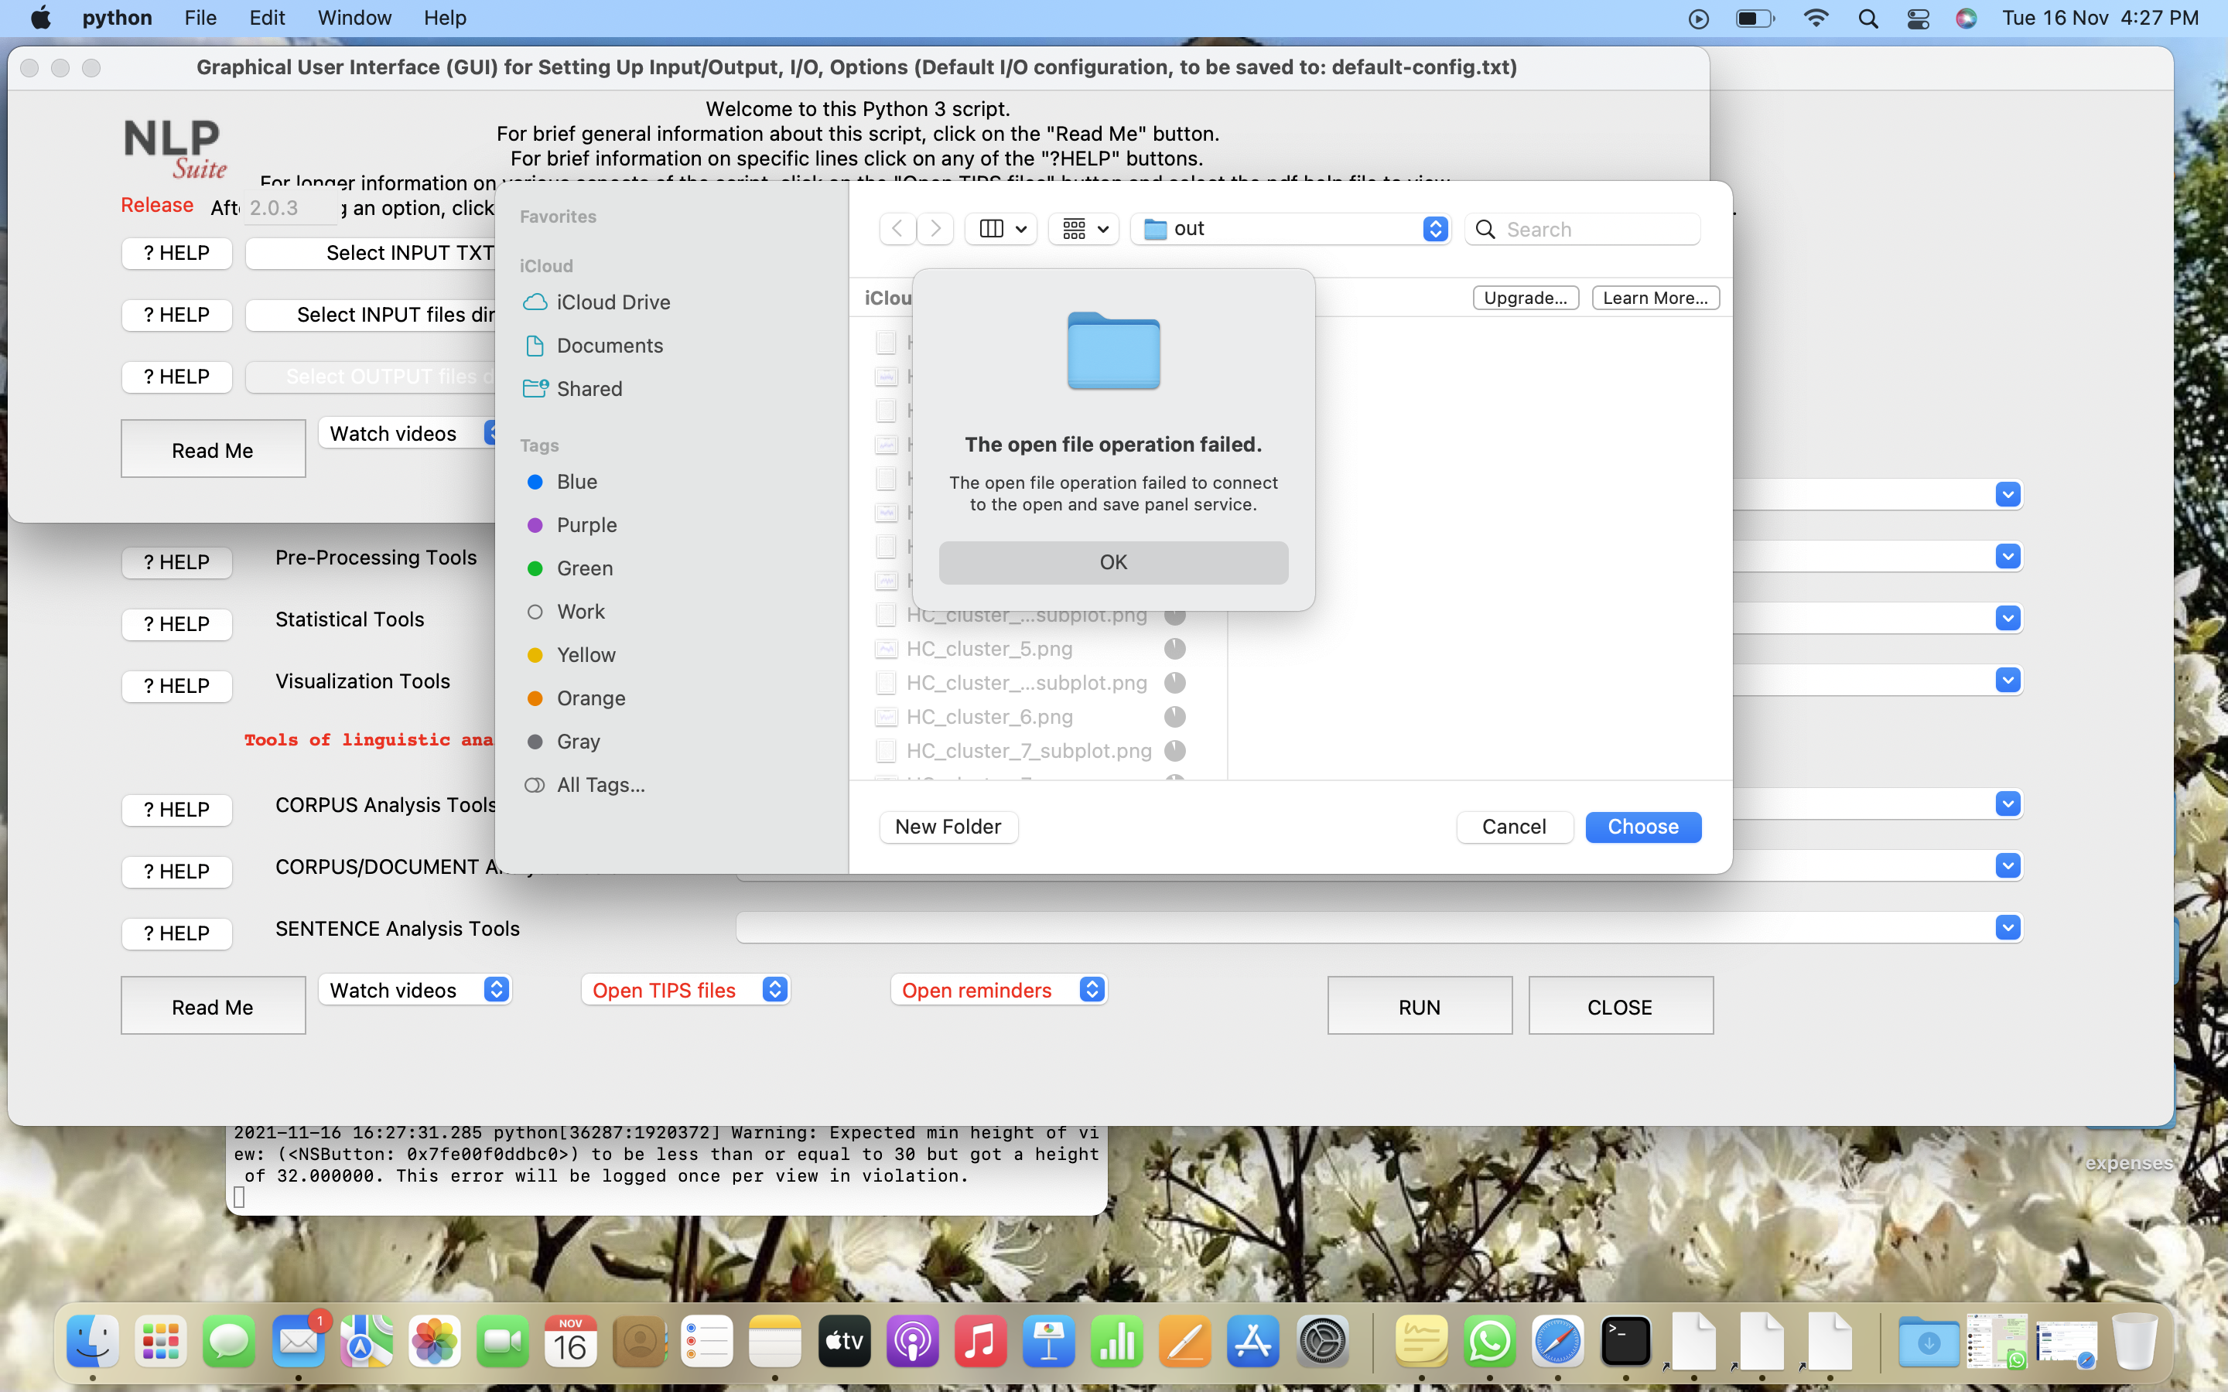Image resolution: width=2228 pixels, height=1392 pixels.
Task: Create a New Folder in dialog
Action: [x=948, y=827]
